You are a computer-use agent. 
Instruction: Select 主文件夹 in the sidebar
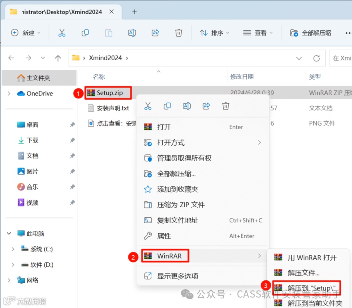pos(39,78)
